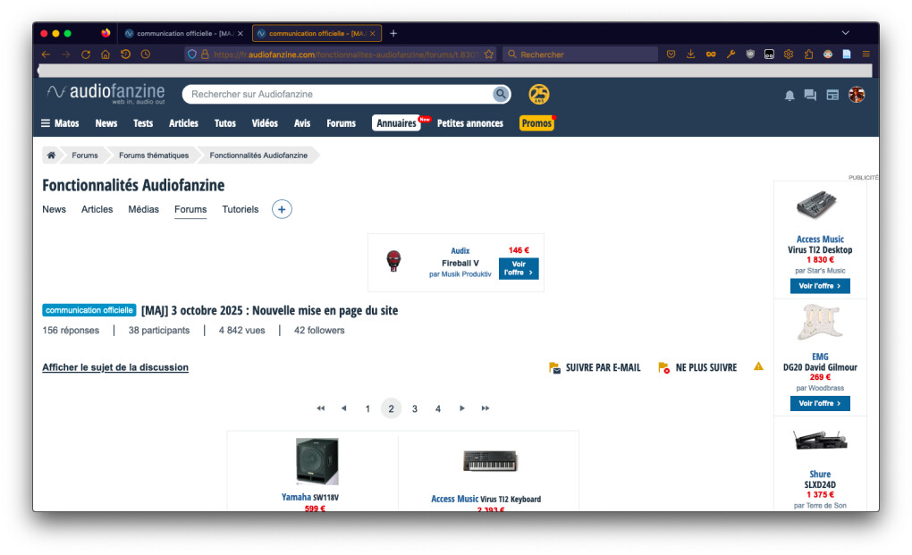Image resolution: width=912 pixels, height=555 pixels.
Task: Open the Tutos navigation menu
Action: tap(225, 123)
